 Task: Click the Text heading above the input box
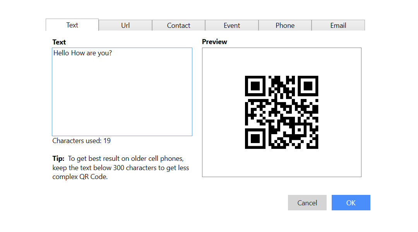(59, 42)
